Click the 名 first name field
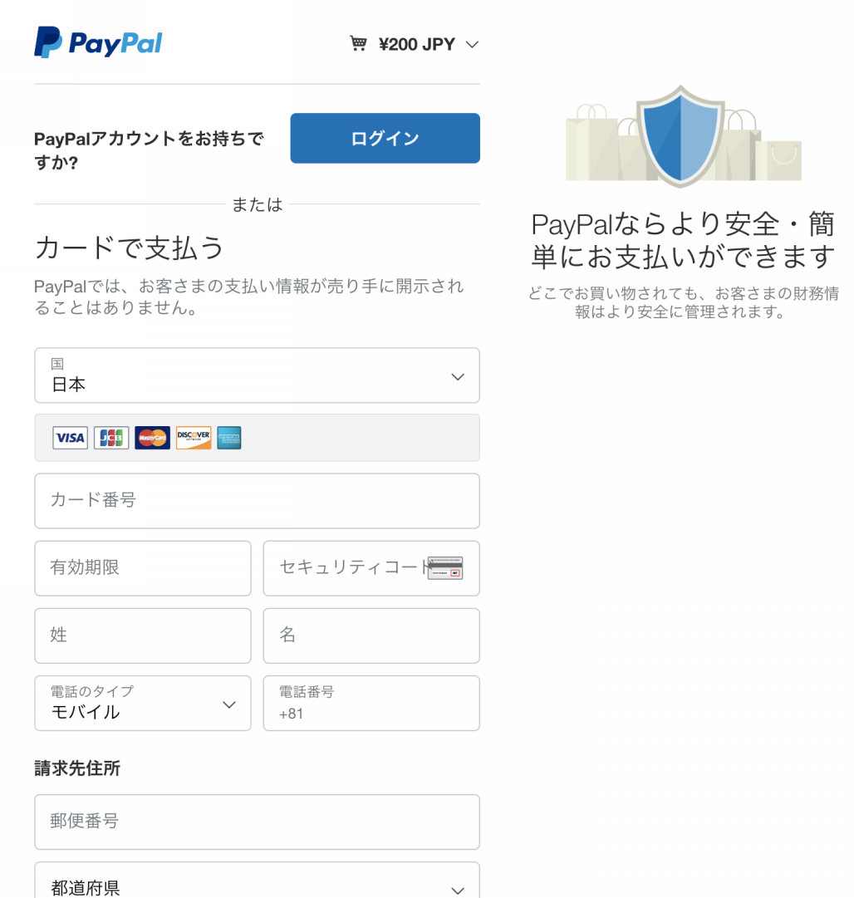 click(371, 635)
